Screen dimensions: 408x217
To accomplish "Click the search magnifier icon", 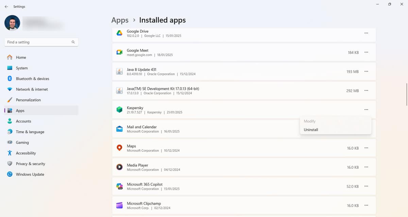I will [73, 42].
